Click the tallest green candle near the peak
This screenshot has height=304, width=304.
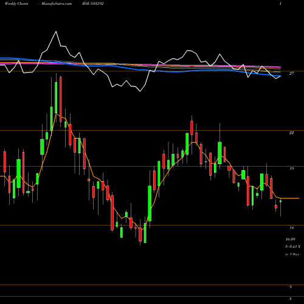(56, 97)
